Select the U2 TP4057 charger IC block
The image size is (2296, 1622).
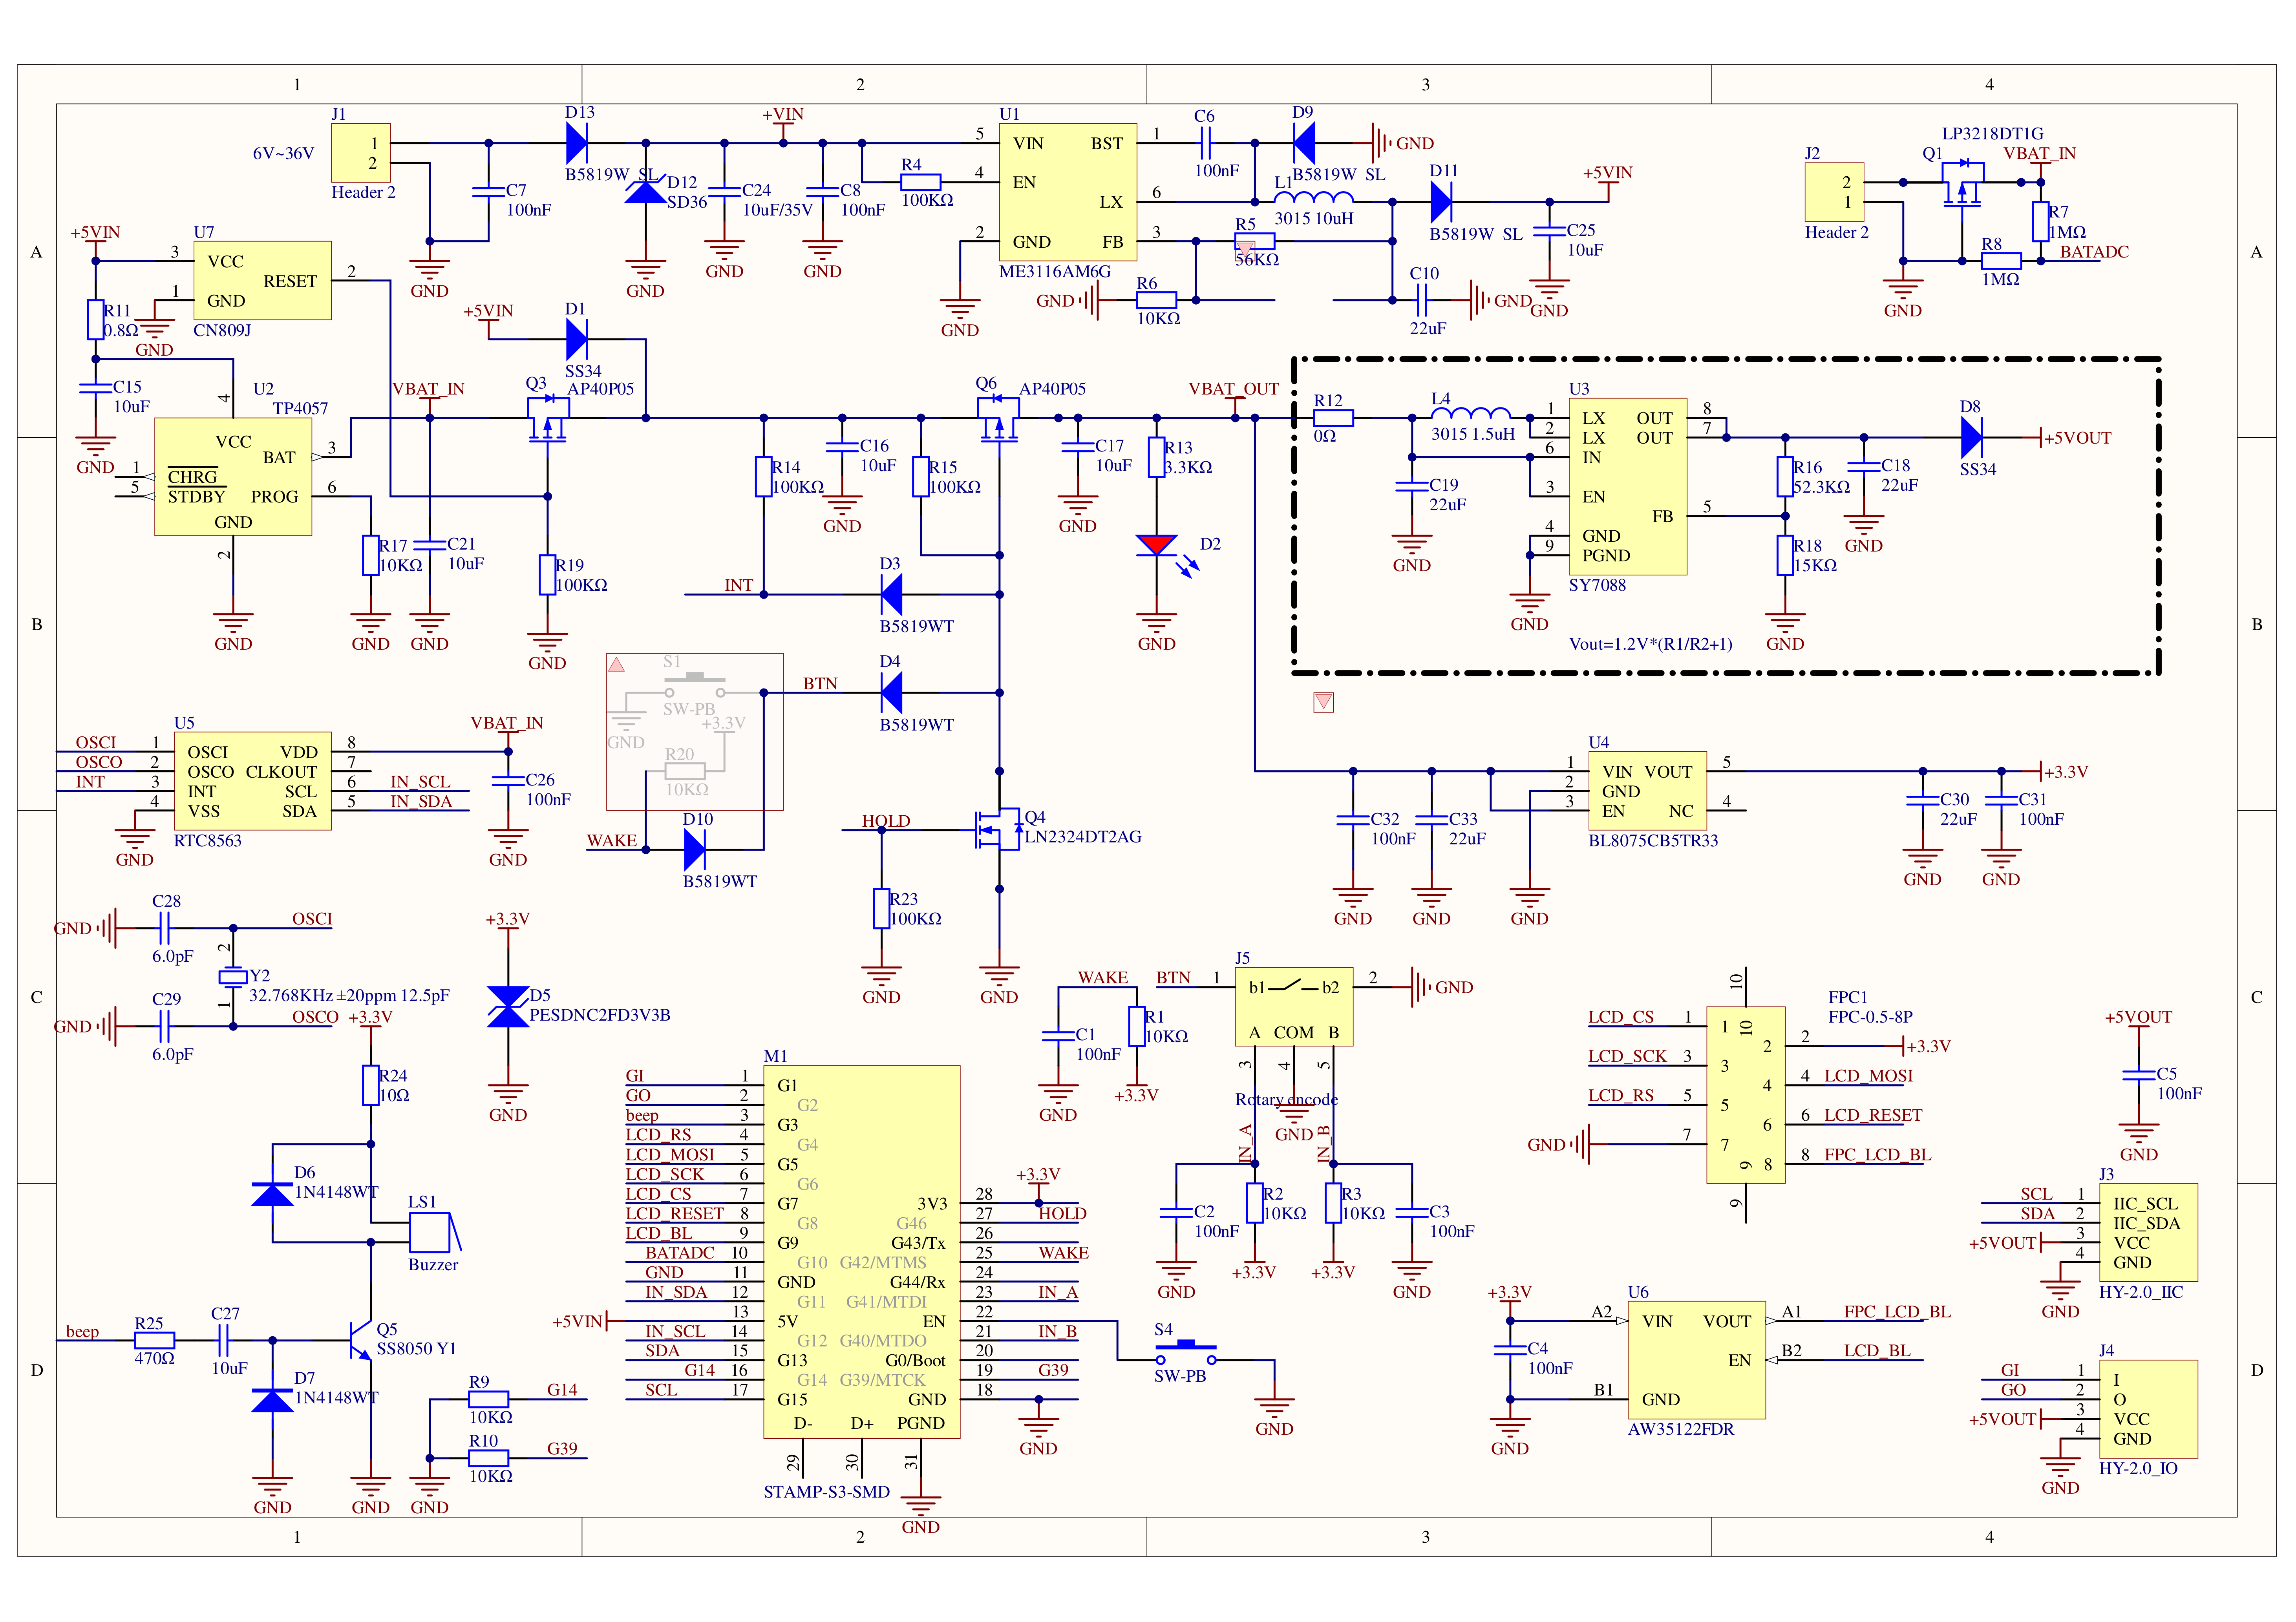tap(233, 477)
